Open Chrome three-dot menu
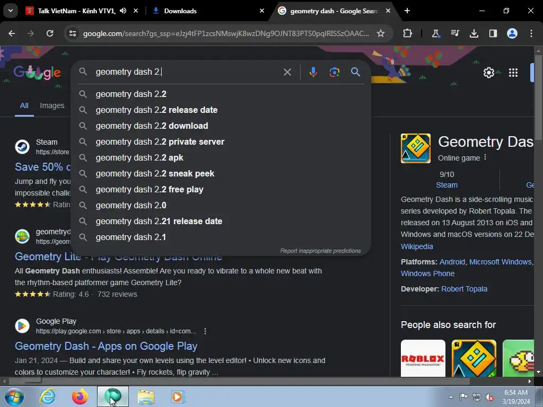The image size is (543, 407). coord(531,33)
